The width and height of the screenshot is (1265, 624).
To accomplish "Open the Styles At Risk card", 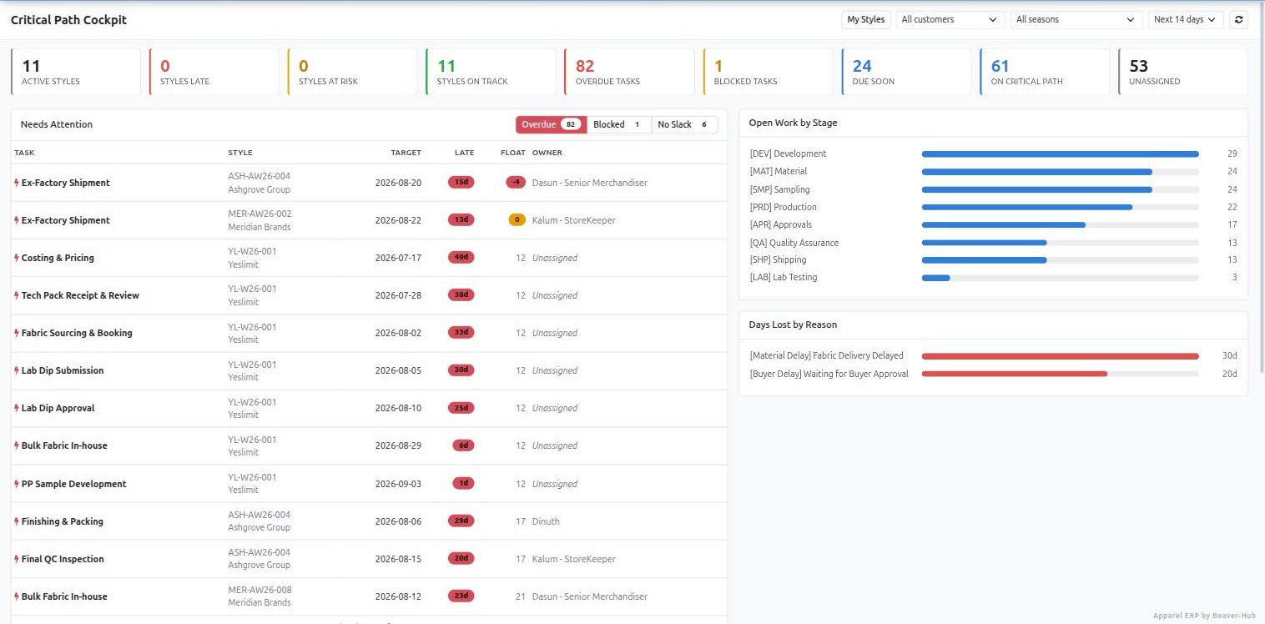I will (x=353, y=72).
